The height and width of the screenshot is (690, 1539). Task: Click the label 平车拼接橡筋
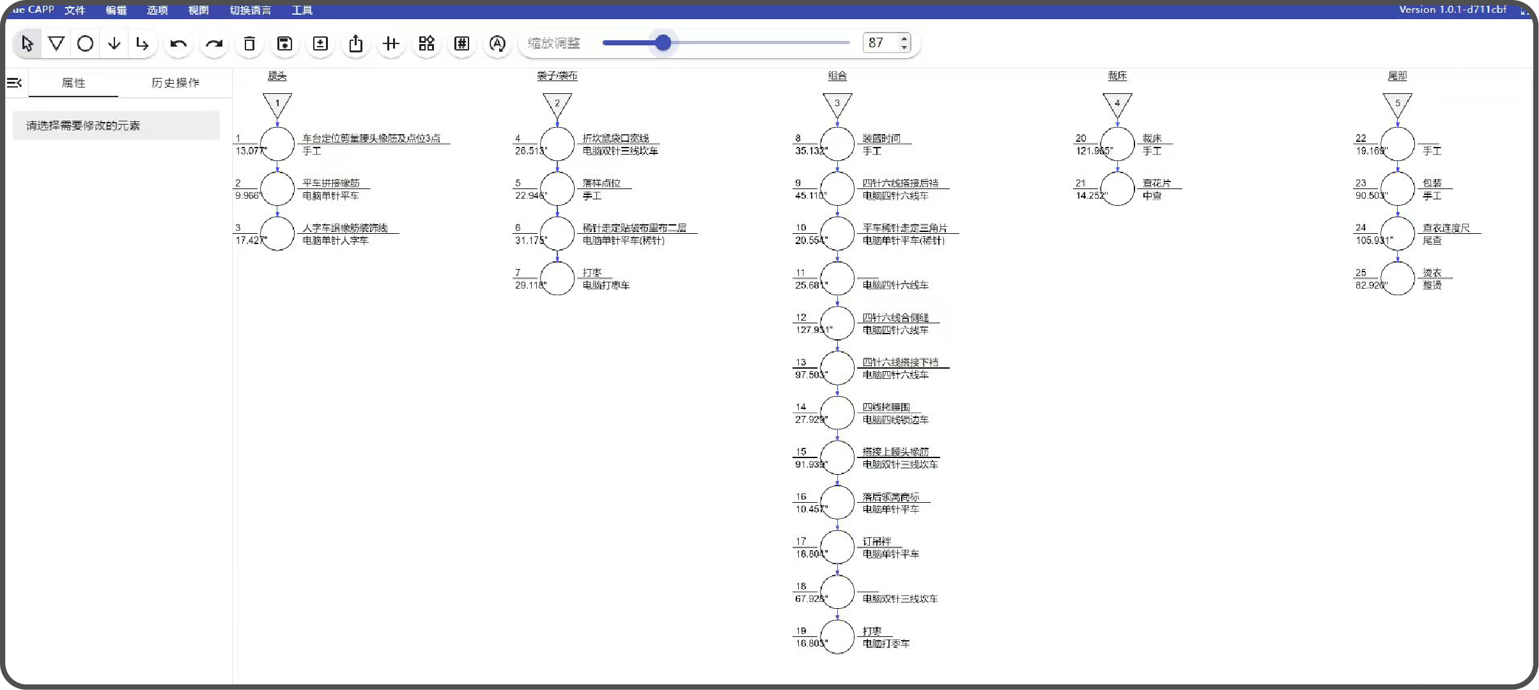click(x=331, y=183)
